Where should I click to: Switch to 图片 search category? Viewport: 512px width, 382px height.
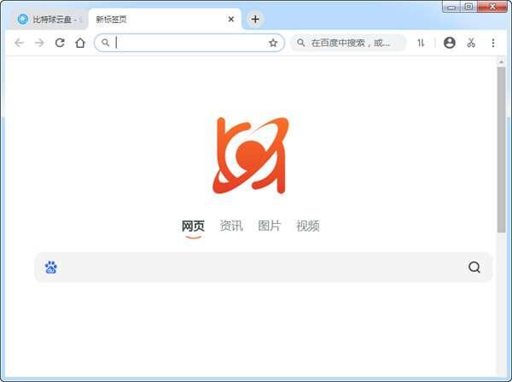[270, 226]
